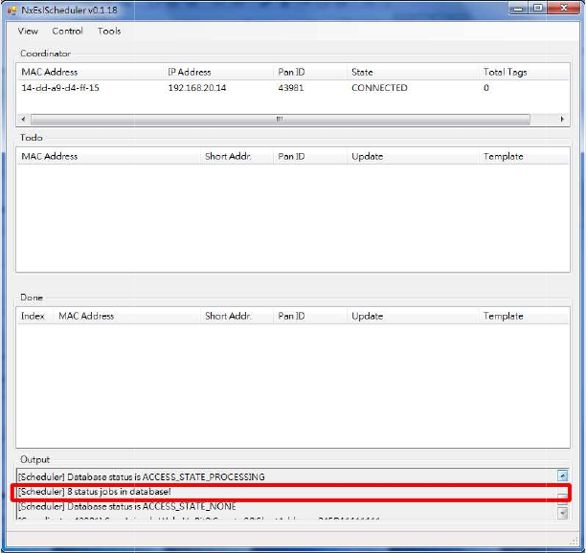Click Done Update column header
The width and height of the screenshot is (586, 553).
413,316
